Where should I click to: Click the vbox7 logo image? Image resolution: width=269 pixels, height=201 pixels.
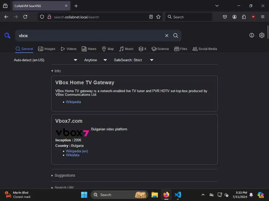coord(72,132)
